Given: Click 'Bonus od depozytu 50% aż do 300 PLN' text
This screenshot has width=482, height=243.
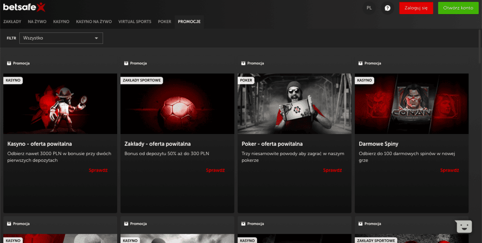Looking at the screenshot, I should pyautogui.click(x=167, y=154).
